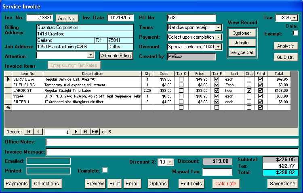Open the GL Distr. button

(285, 57)
